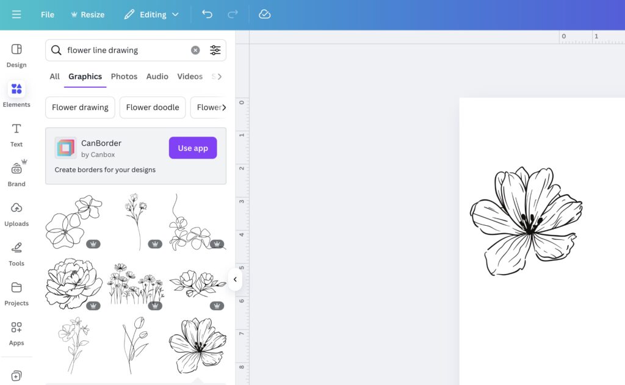Click Use app for CanBorder
The width and height of the screenshot is (625, 385).
click(192, 148)
